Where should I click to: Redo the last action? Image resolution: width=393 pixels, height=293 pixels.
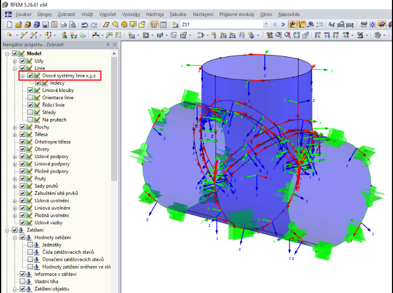coord(94,24)
